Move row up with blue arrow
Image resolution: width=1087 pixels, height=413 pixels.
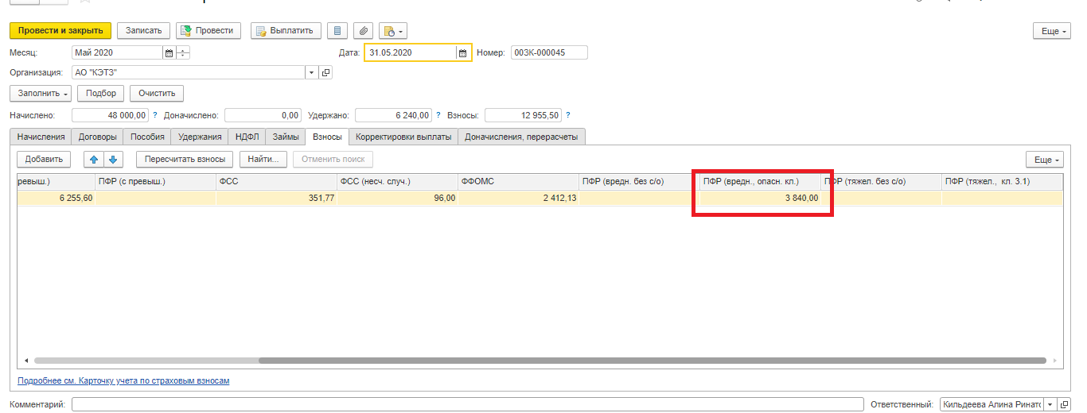point(94,160)
